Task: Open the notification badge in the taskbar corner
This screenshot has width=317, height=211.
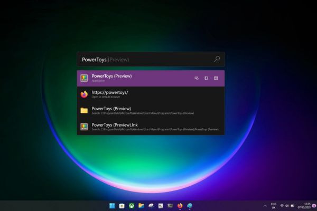Action: coord(314,206)
